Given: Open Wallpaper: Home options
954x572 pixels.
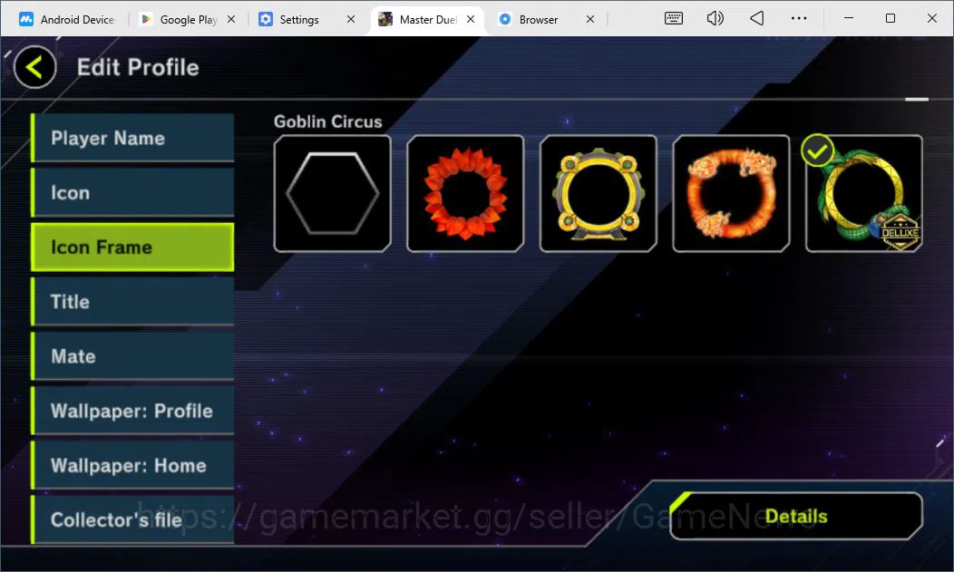Looking at the screenshot, I should (132, 465).
